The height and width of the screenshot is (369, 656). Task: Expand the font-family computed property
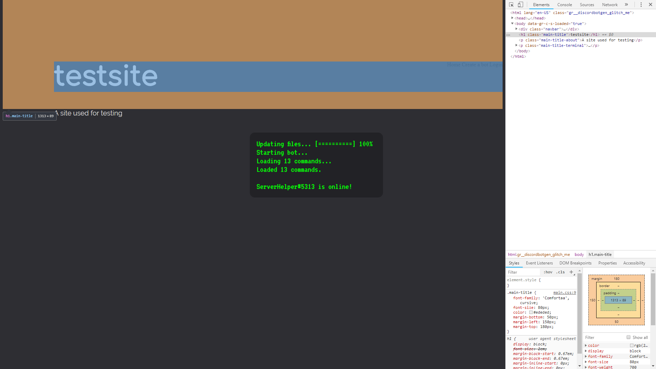586,356
